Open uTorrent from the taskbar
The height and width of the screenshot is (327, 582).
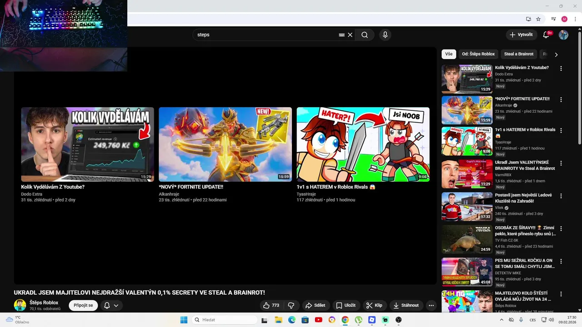[x=359, y=320]
